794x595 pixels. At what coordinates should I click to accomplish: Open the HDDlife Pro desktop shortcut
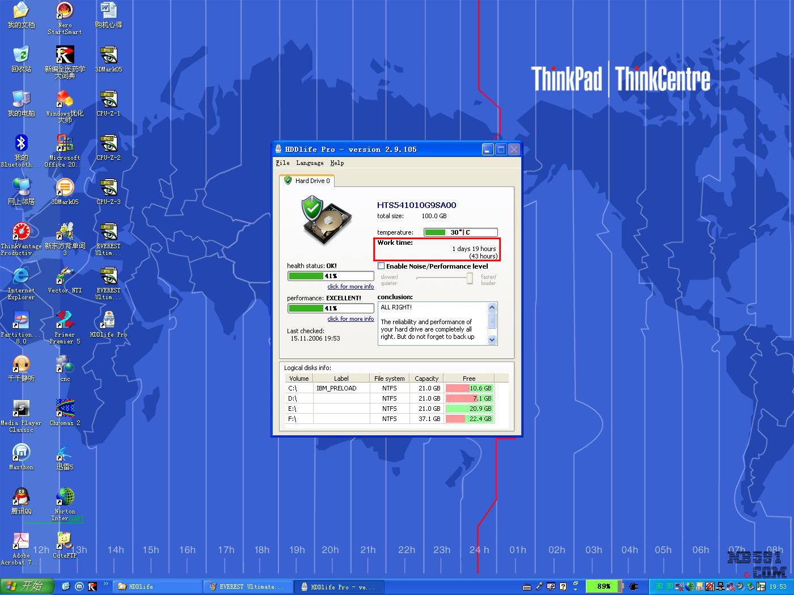(x=108, y=321)
